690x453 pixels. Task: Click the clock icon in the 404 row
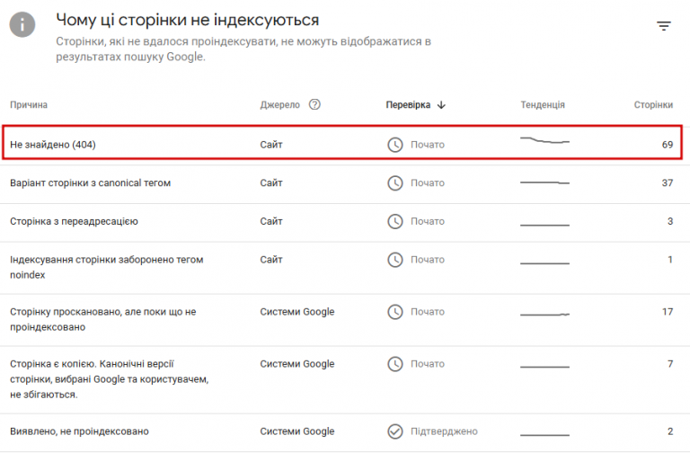(394, 145)
